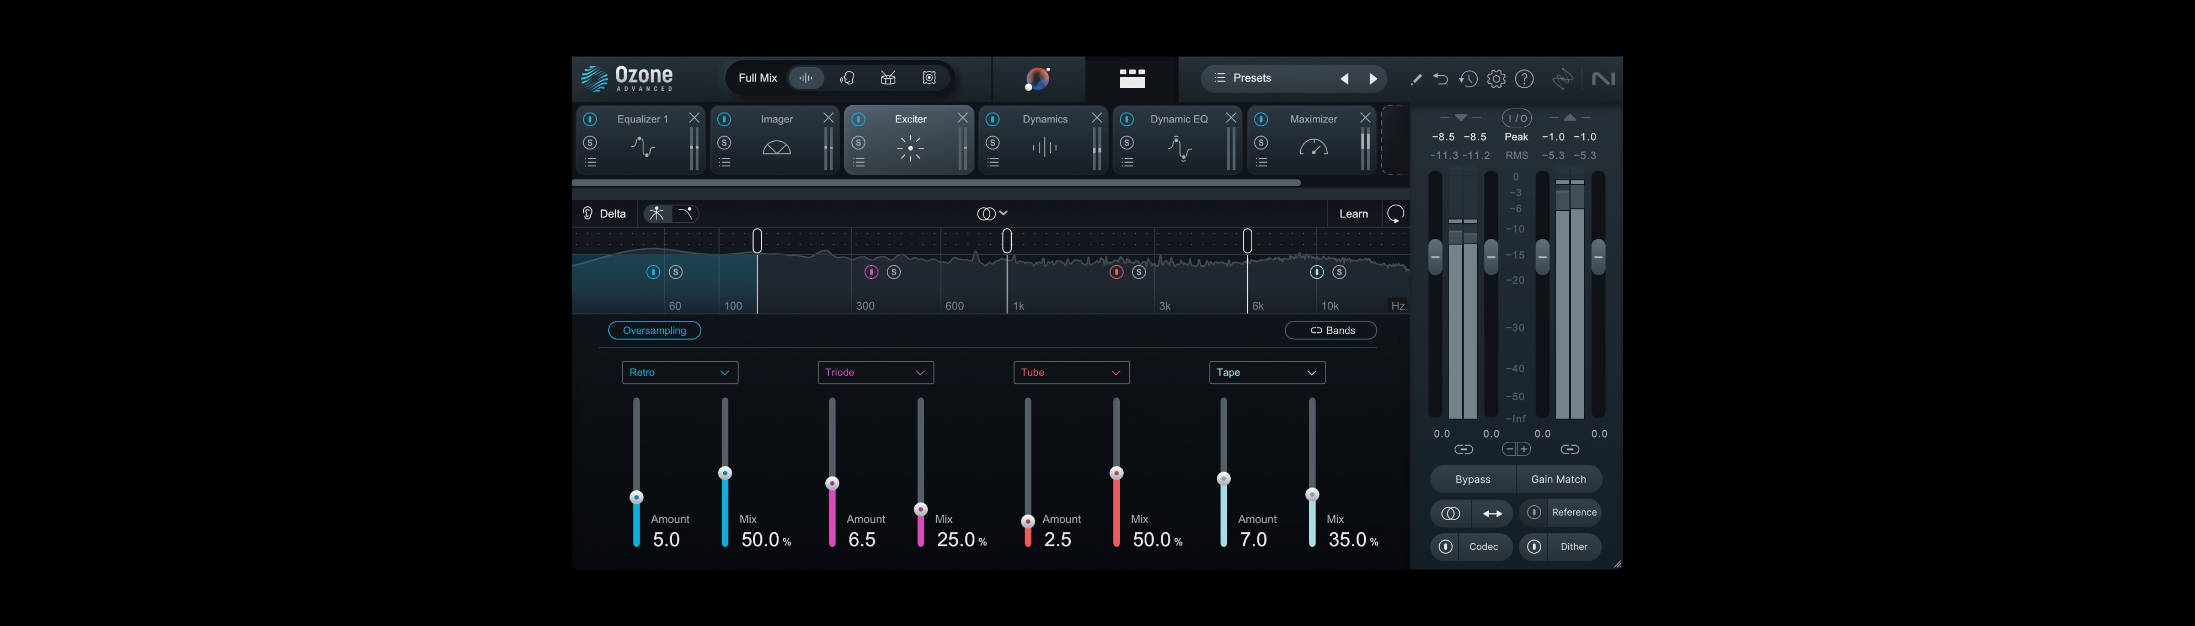Click the Learn button
The height and width of the screenshot is (626, 2195).
pos(1353,214)
